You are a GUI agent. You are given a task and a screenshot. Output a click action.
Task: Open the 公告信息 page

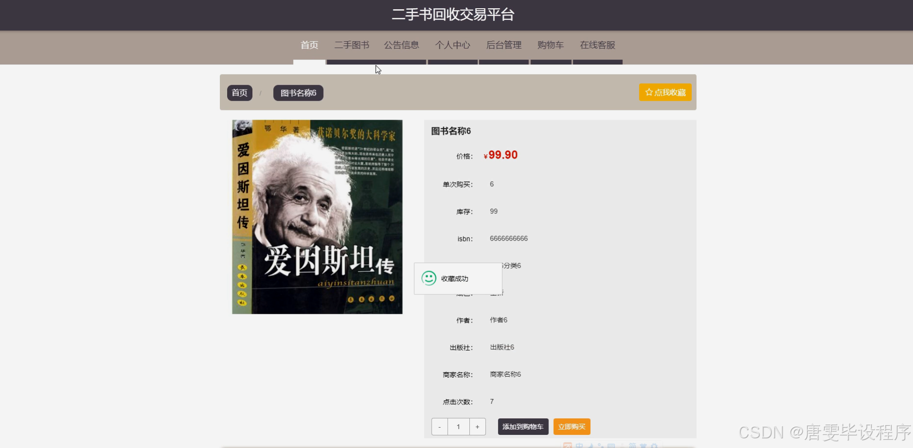pos(401,45)
